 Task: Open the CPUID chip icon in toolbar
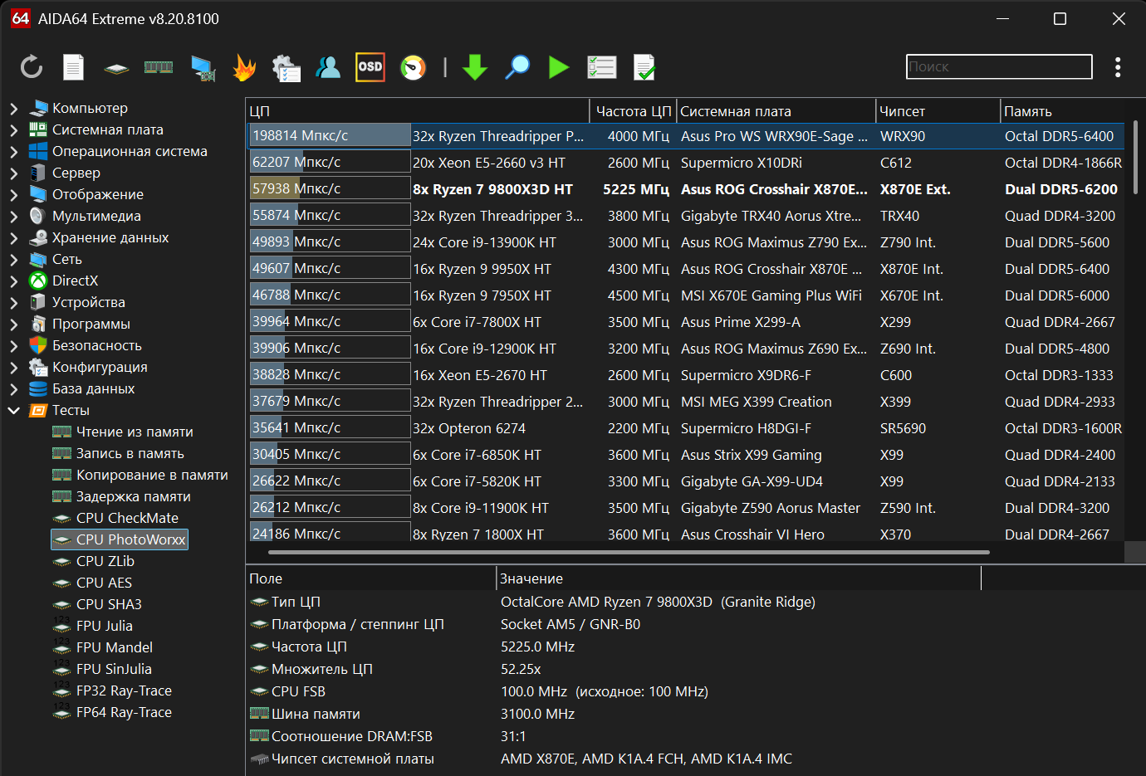coord(116,68)
